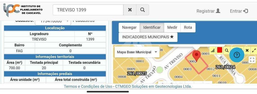Open INDICADORES MUNICIPAIS button
The width and height of the screenshot is (257, 94).
tap(148, 37)
